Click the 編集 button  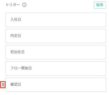click(100, 5)
